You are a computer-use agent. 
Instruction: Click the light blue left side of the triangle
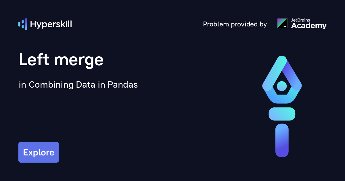(x=271, y=75)
